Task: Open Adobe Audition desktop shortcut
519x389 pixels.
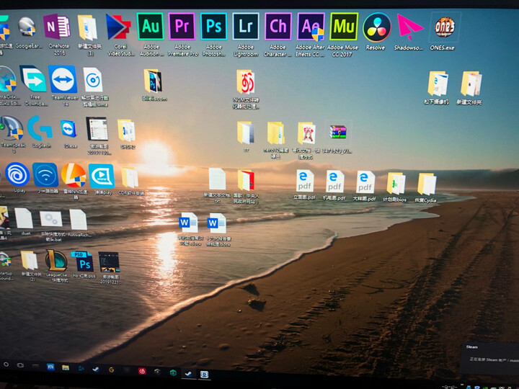Action: point(151,27)
